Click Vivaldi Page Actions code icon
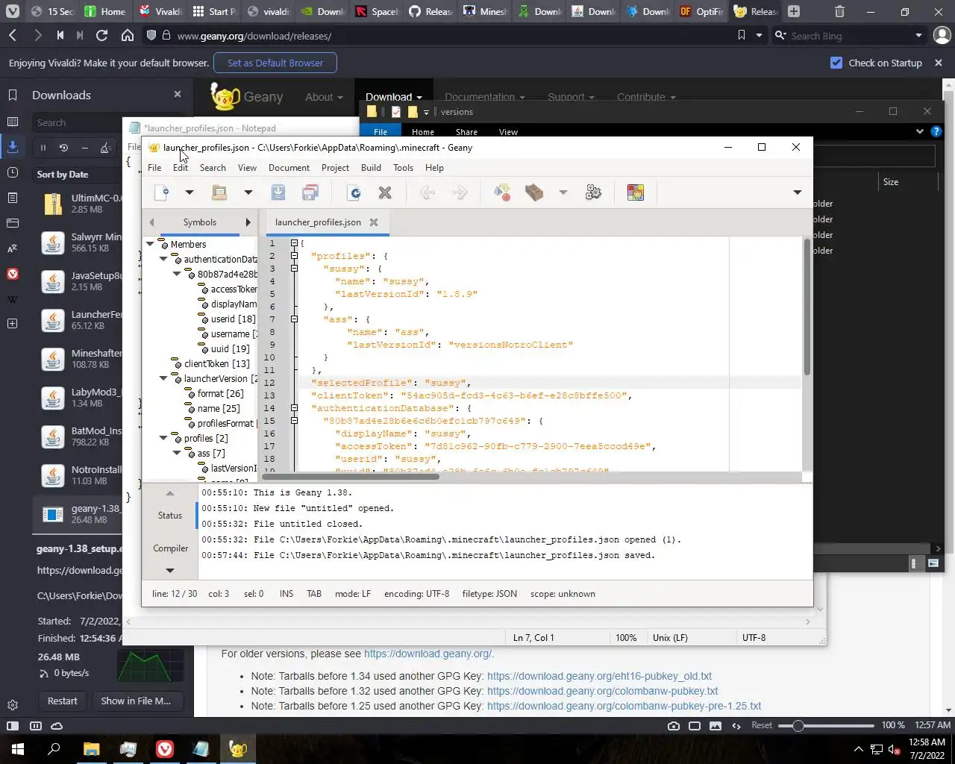Viewport: 955px width, 764px height. 736,725
